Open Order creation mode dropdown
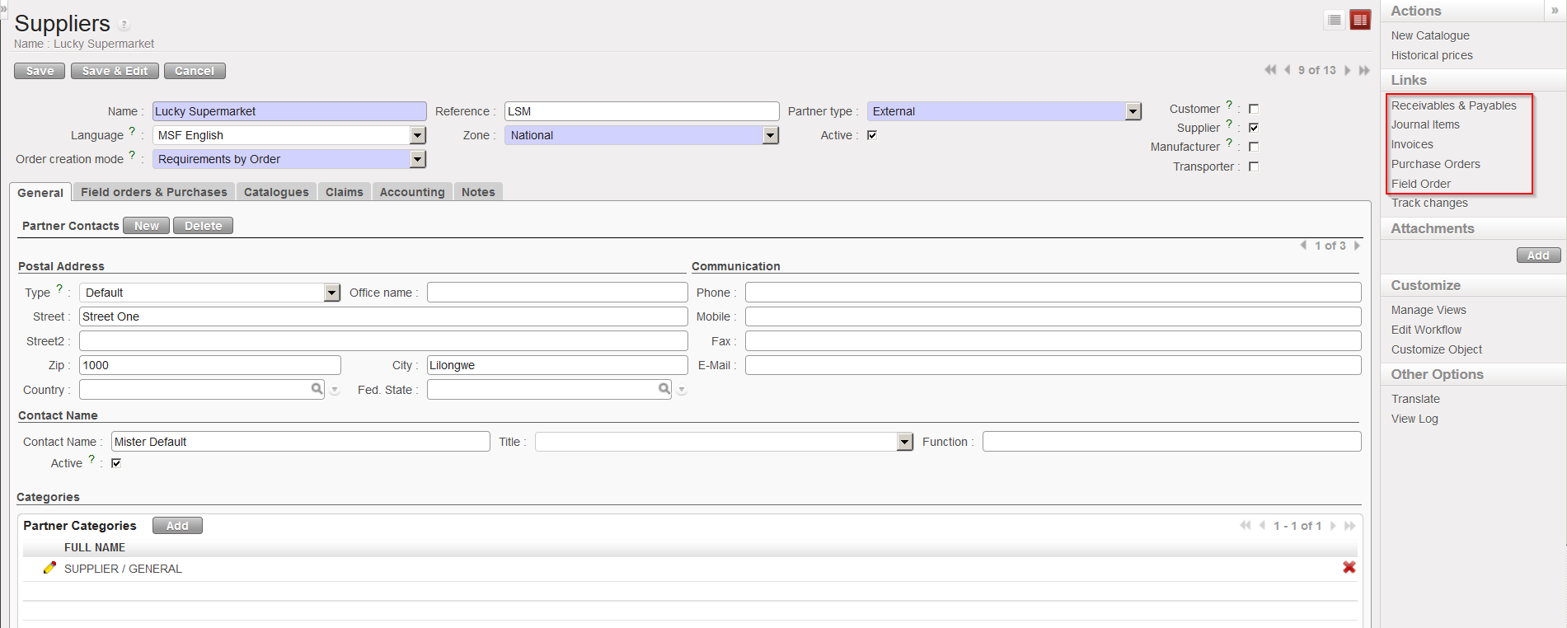1567x628 pixels. click(x=418, y=159)
